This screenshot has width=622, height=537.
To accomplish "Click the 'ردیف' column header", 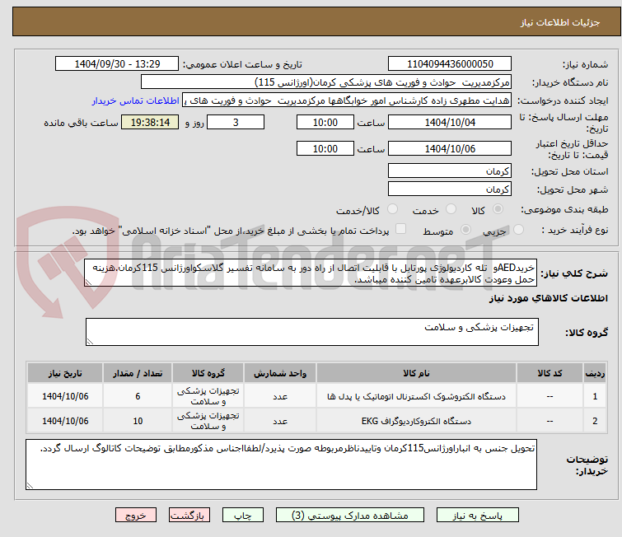I will coord(595,373).
